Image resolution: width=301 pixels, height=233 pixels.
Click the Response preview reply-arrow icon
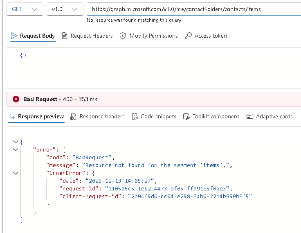click(x=12, y=116)
